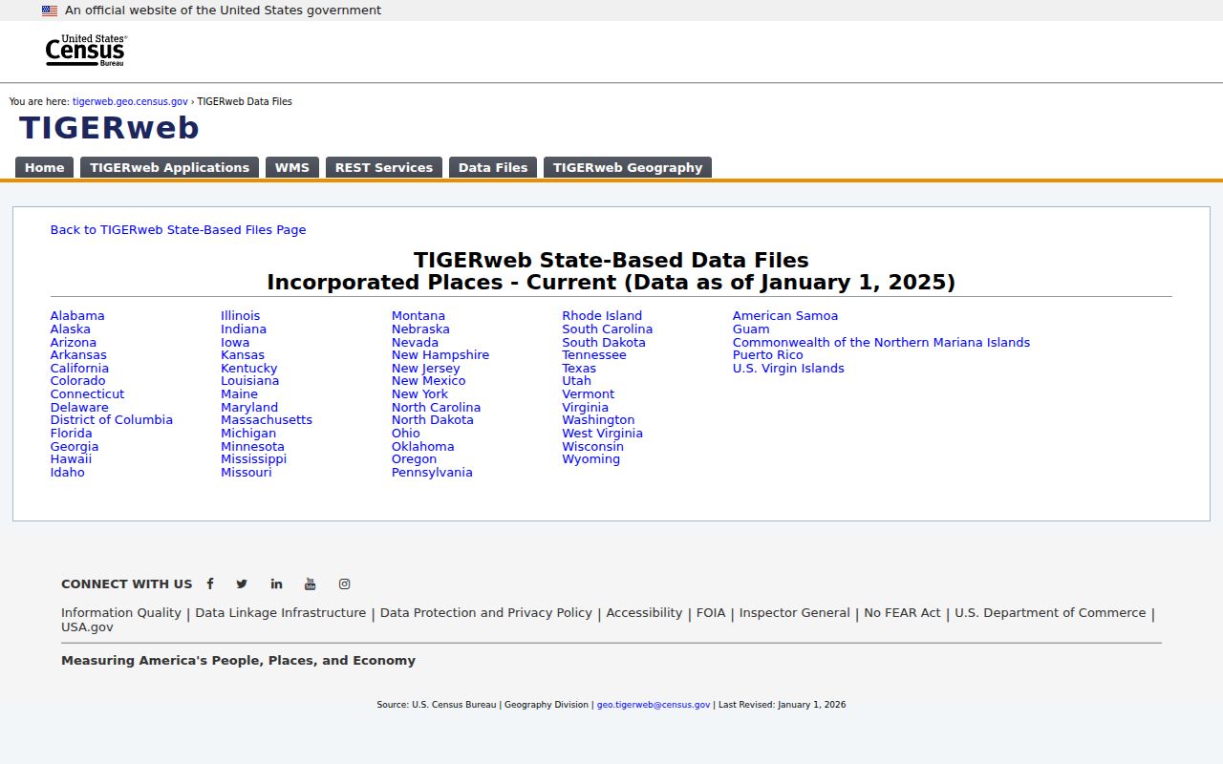
Task: Open the Census Bureau Twitter icon
Action: point(242,584)
